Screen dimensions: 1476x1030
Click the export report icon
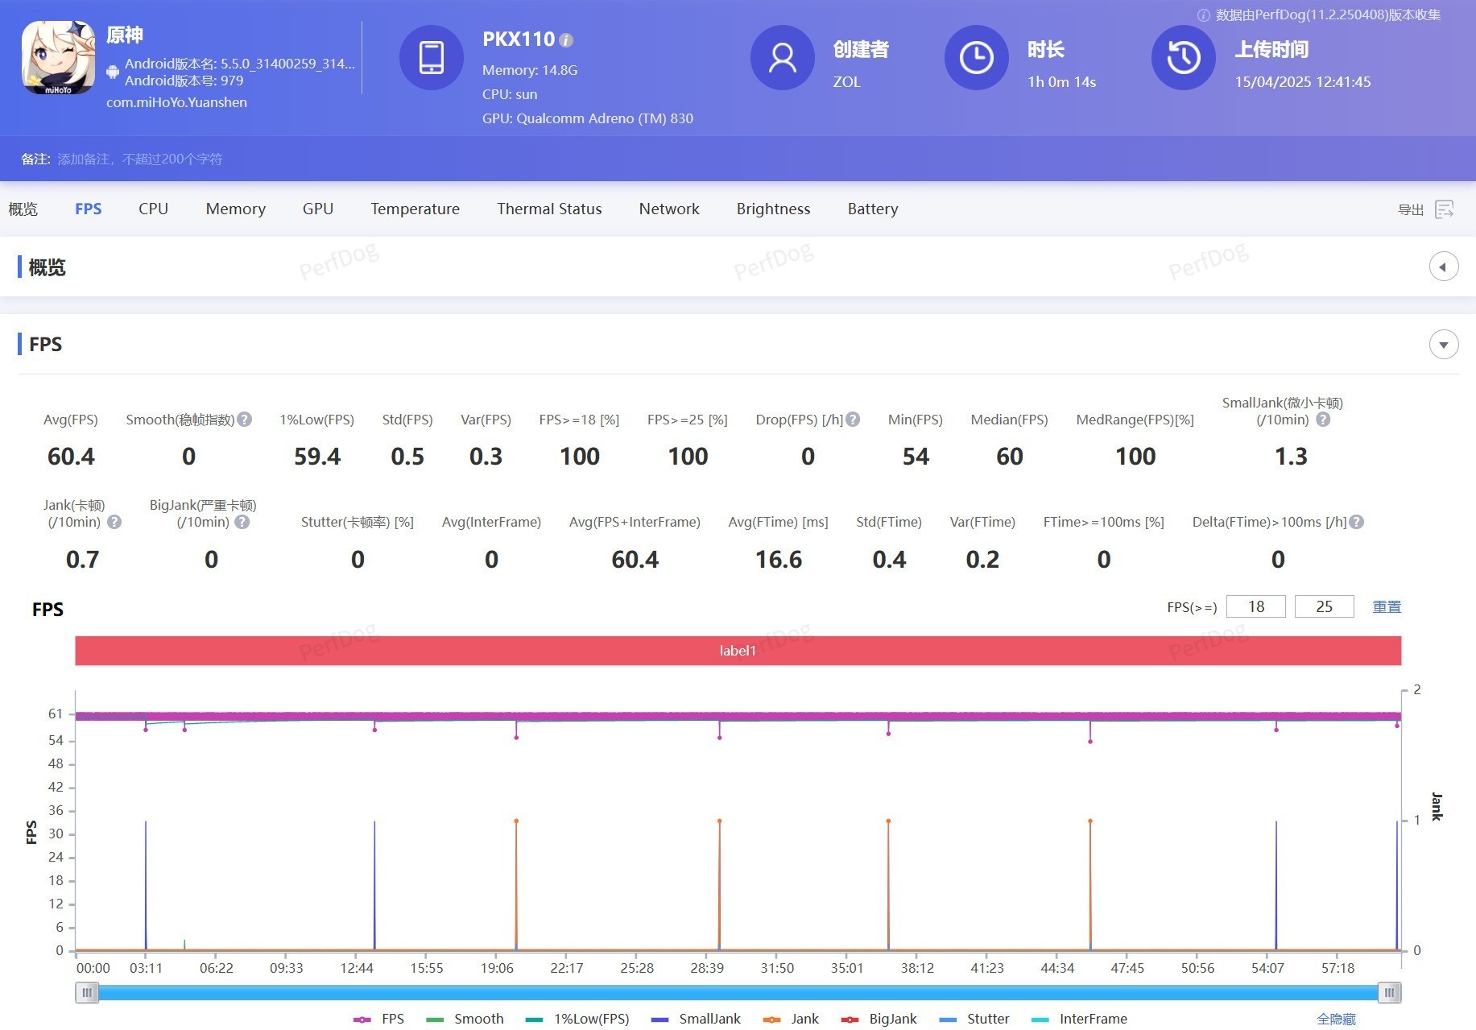pyautogui.click(x=1445, y=209)
